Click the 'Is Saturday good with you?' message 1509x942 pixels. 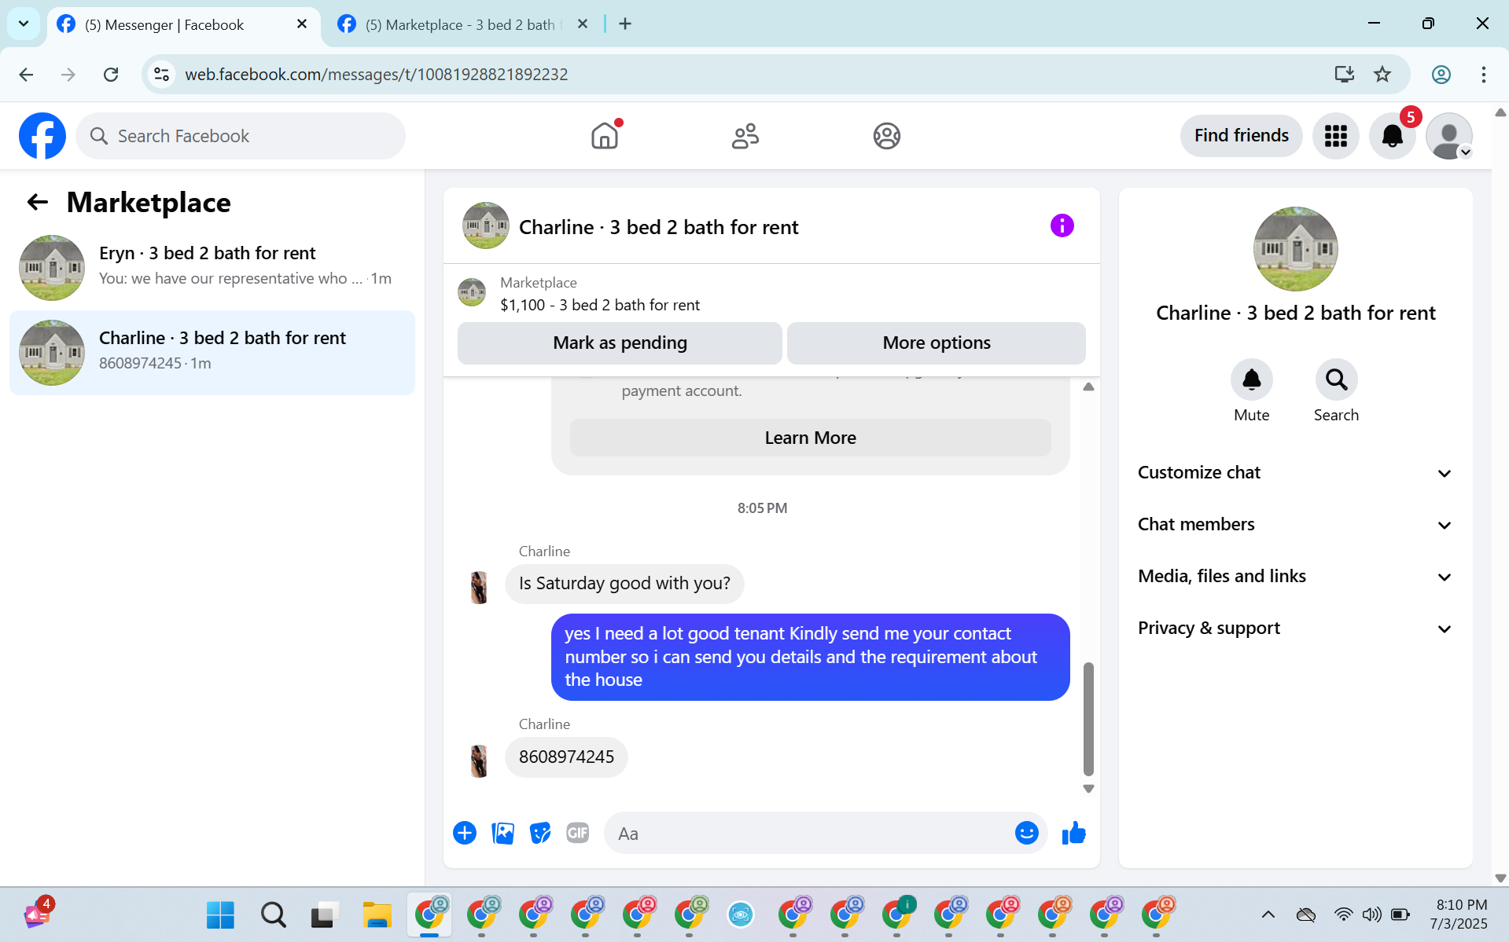coord(624,584)
